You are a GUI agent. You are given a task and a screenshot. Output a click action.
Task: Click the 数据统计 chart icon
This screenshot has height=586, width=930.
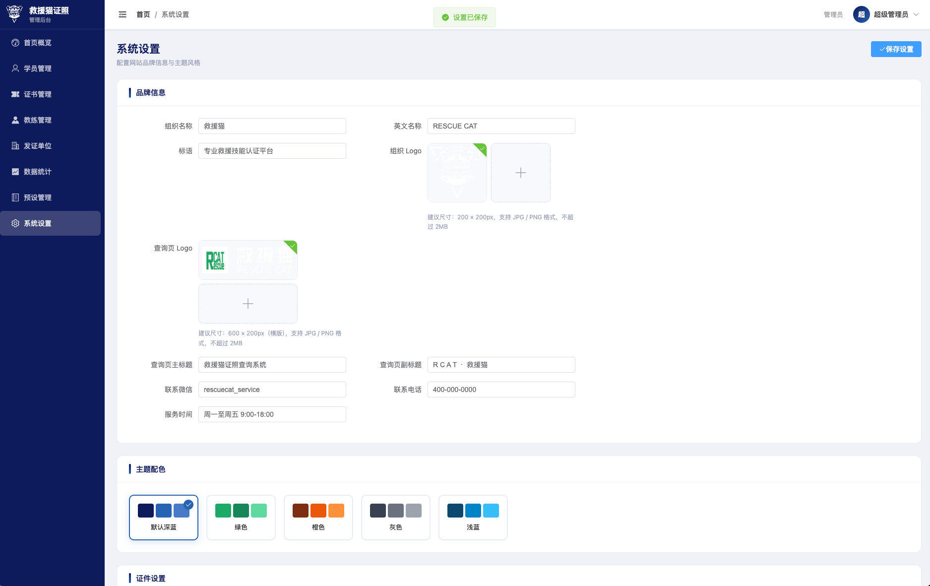pos(15,172)
